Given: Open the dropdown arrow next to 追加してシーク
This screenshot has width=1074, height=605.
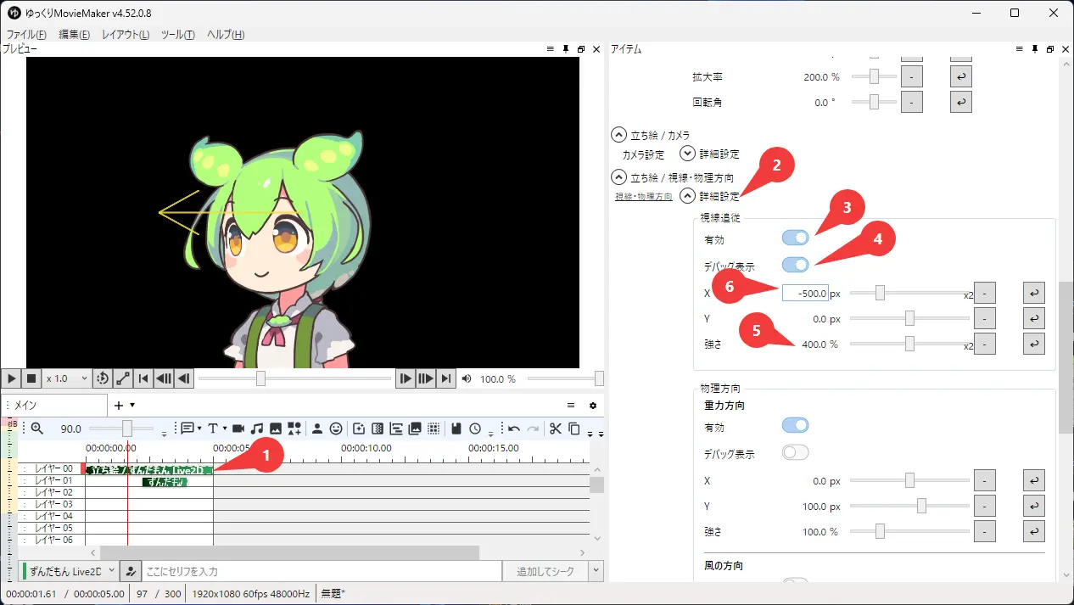Looking at the screenshot, I should click(596, 571).
